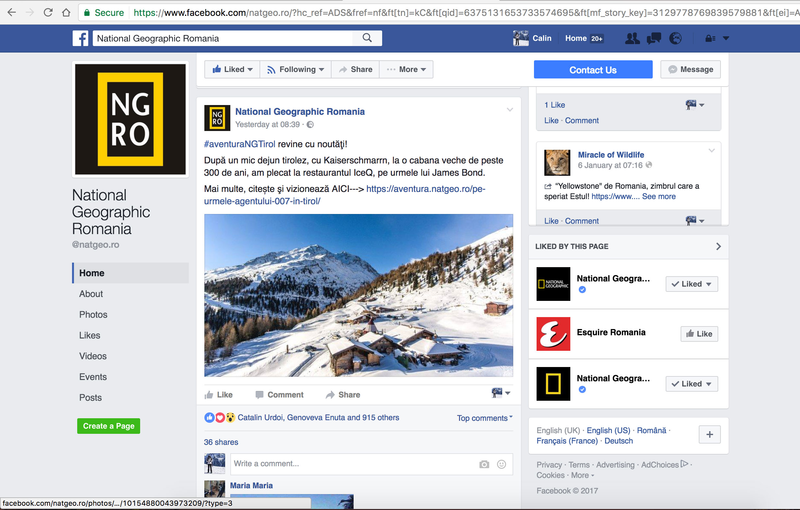Open the main post options chevron
Image resolution: width=800 pixels, height=510 pixels.
pos(510,110)
